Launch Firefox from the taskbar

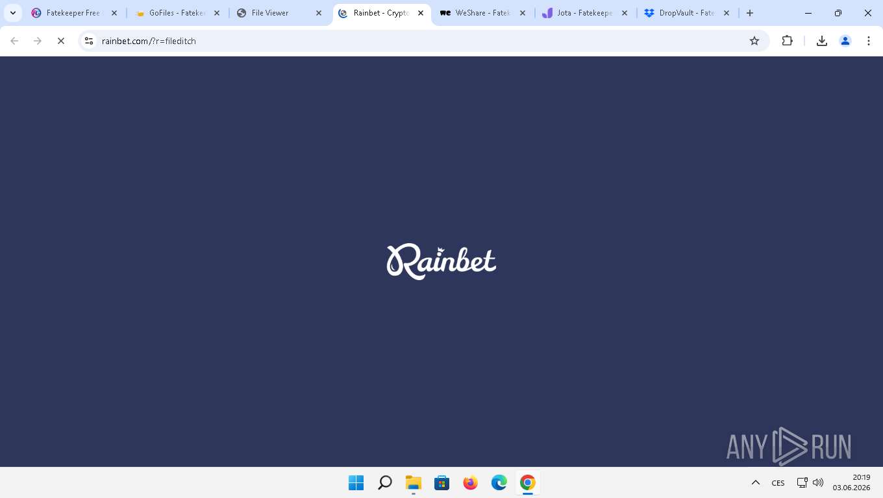coord(471,483)
